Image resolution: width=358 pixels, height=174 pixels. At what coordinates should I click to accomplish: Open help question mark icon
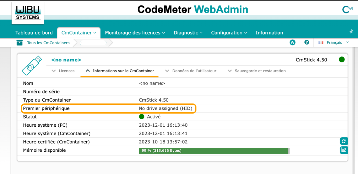[307, 42]
